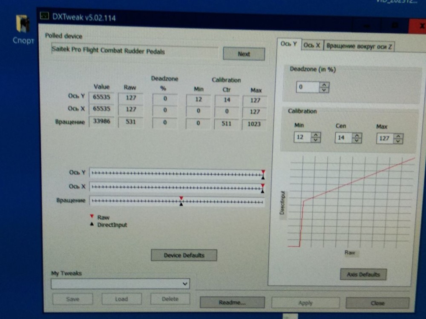Switch to the Ось Y tab

coord(289,44)
